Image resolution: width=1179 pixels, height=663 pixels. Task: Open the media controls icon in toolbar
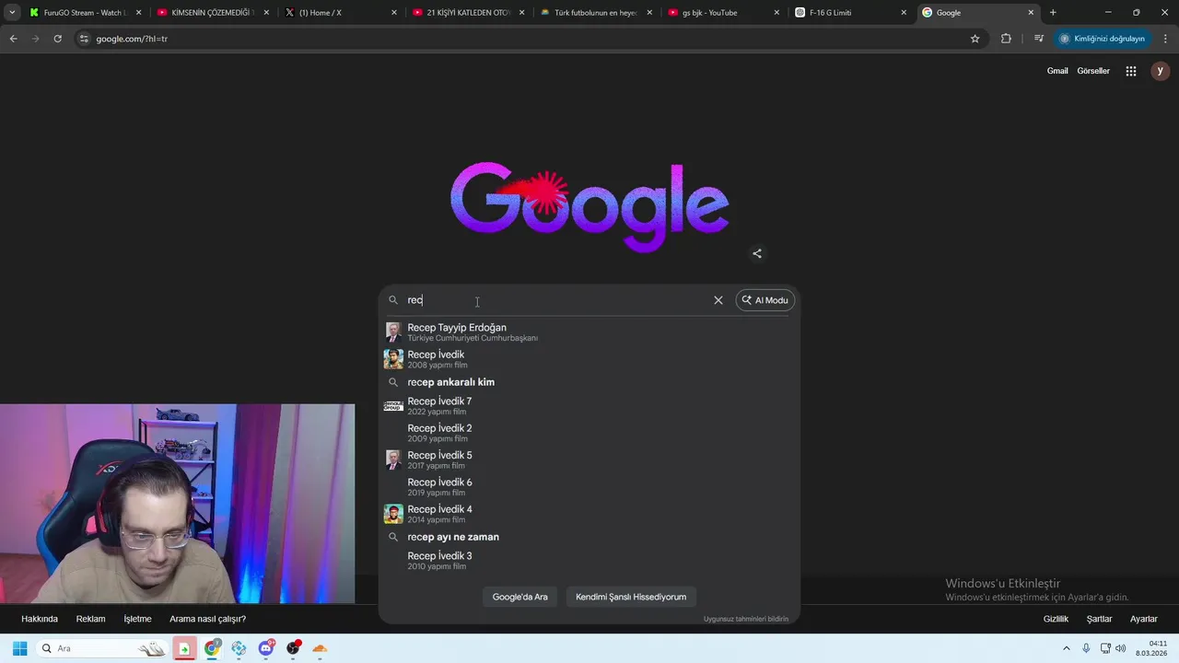tap(1039, 39)
